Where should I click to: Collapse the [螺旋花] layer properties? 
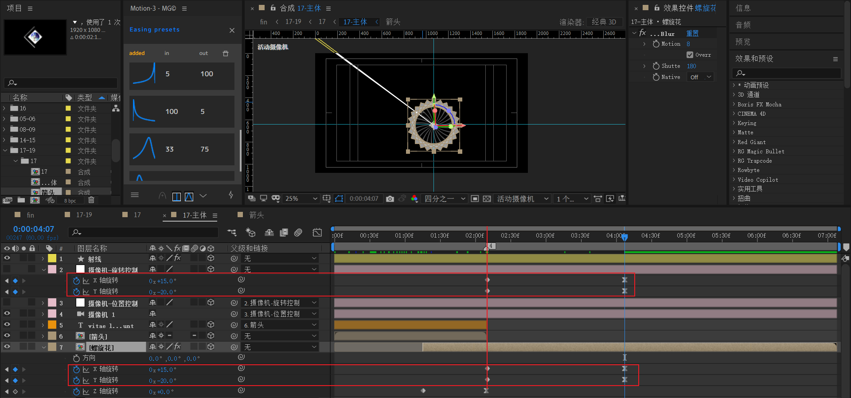pos(43,347)
